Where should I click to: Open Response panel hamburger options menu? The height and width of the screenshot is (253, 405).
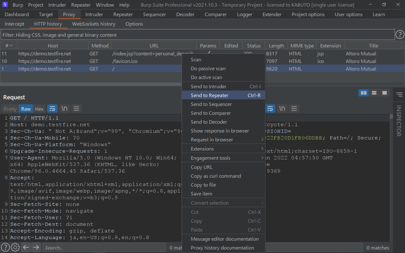pyautogui.click(x=294, y=109)
